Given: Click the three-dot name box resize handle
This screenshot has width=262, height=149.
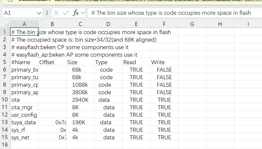Looking at the screenshot, I should pyautogui.click(x=47, y=13).
